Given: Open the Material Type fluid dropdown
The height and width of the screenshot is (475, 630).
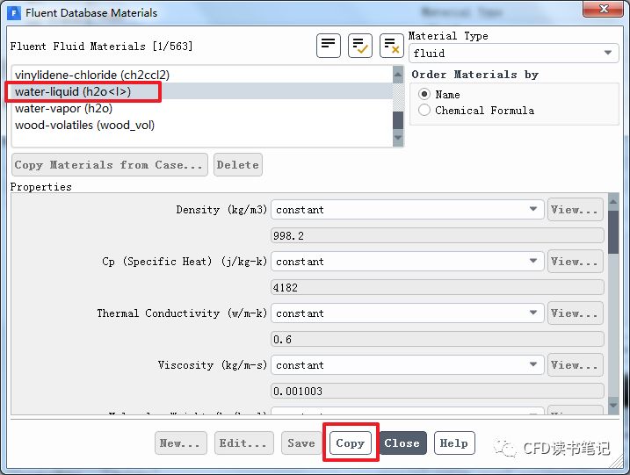Looking at the screenshot, I should point(513,53).
